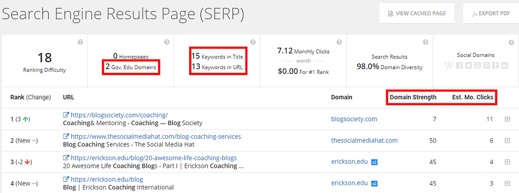Image resolution: width=519 pixels, height=193 pixels.
Task: Click the '$0.00 For #1 Rank' text
Action: click(303, 71)
